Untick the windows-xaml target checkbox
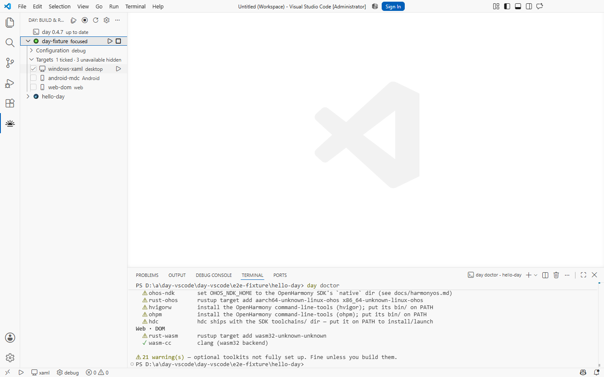Screen dimensions: 604x377 pyautogui.click(x=34, y=69)
